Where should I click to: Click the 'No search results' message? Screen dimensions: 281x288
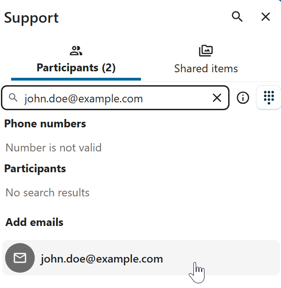click(47, 193)
